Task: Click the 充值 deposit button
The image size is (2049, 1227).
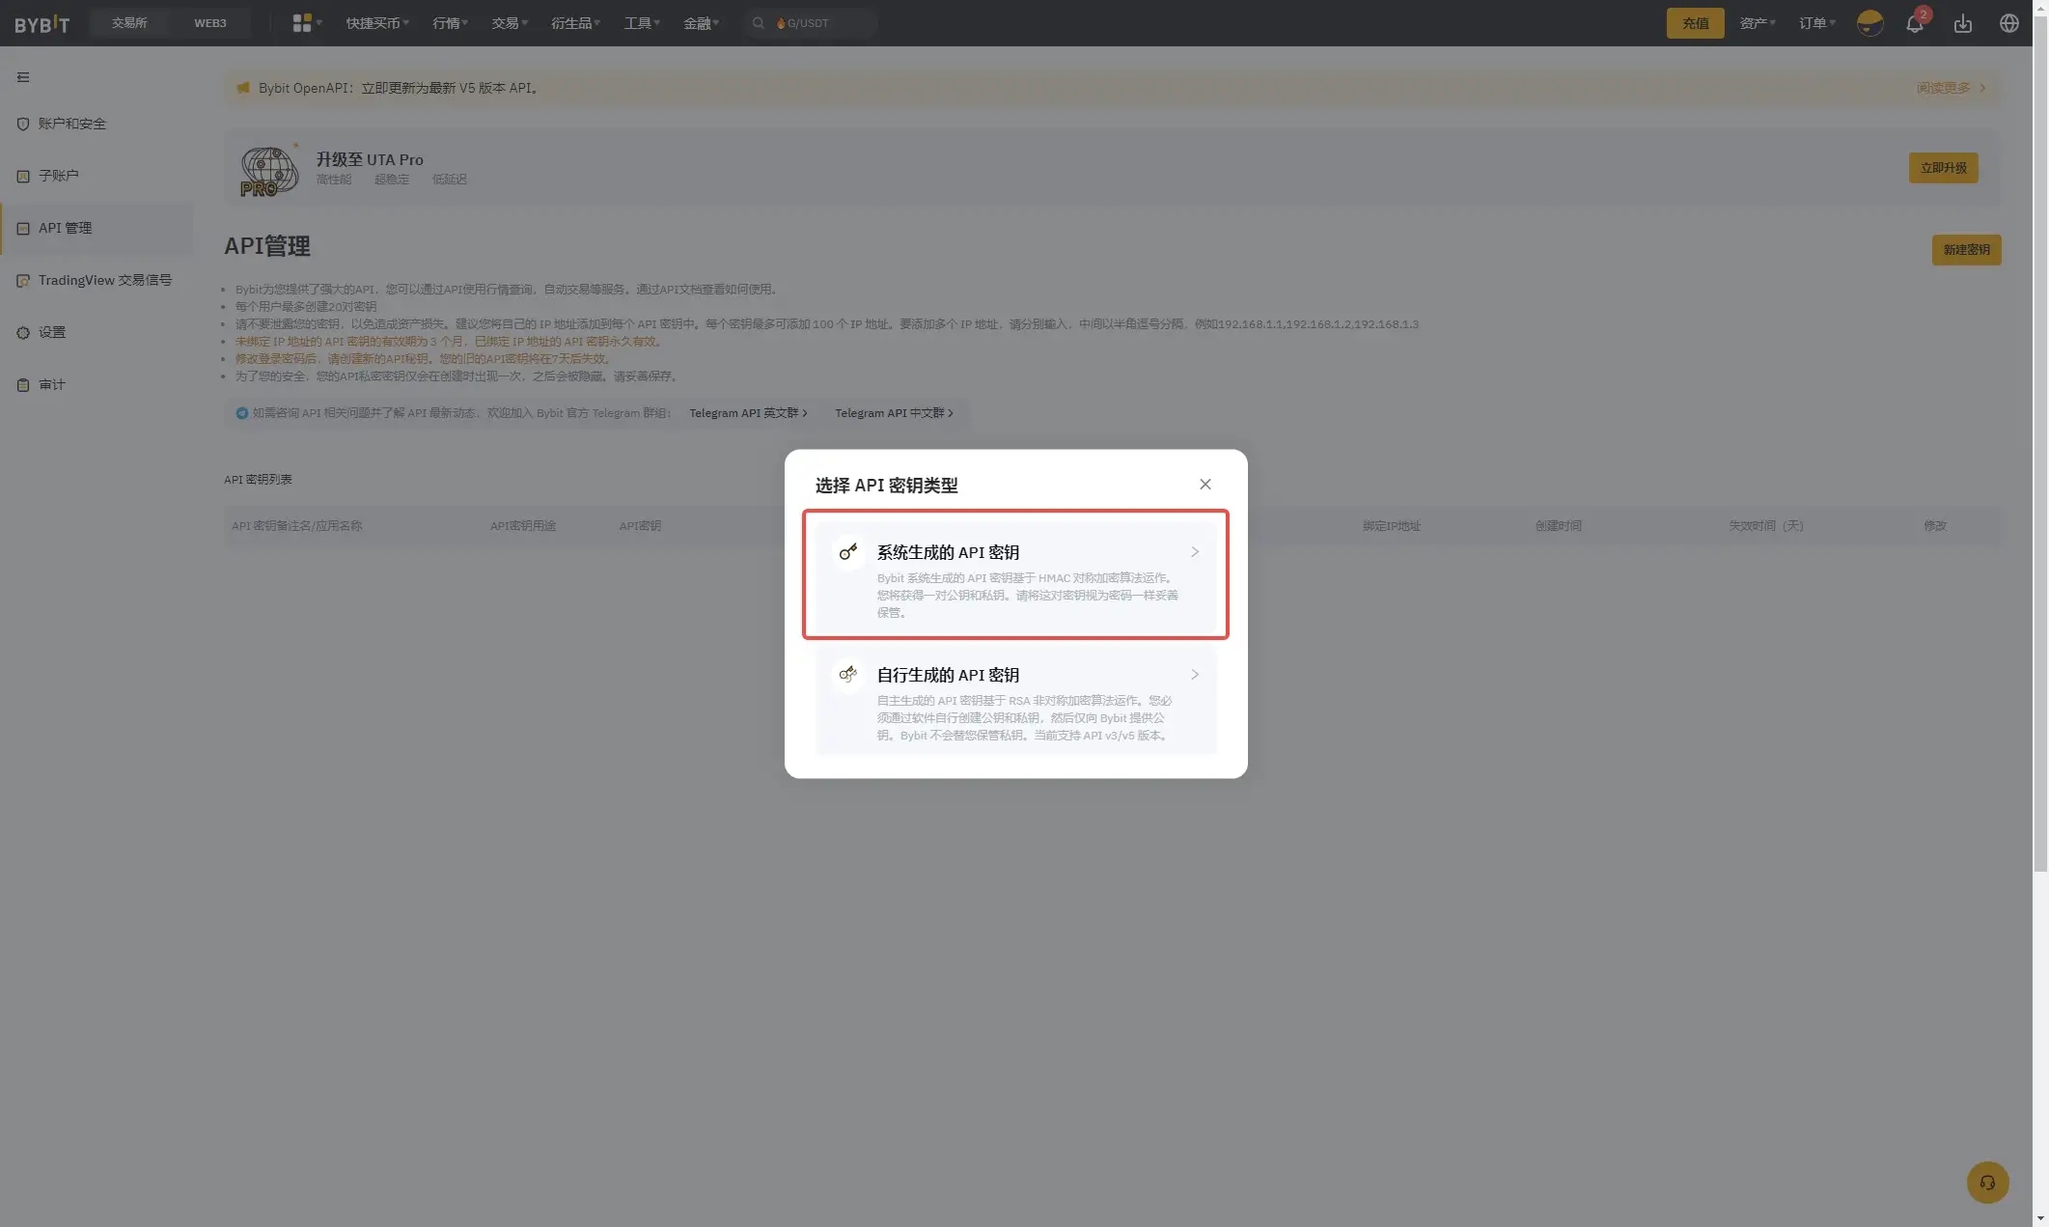Action: click(x=1695, y=23)
